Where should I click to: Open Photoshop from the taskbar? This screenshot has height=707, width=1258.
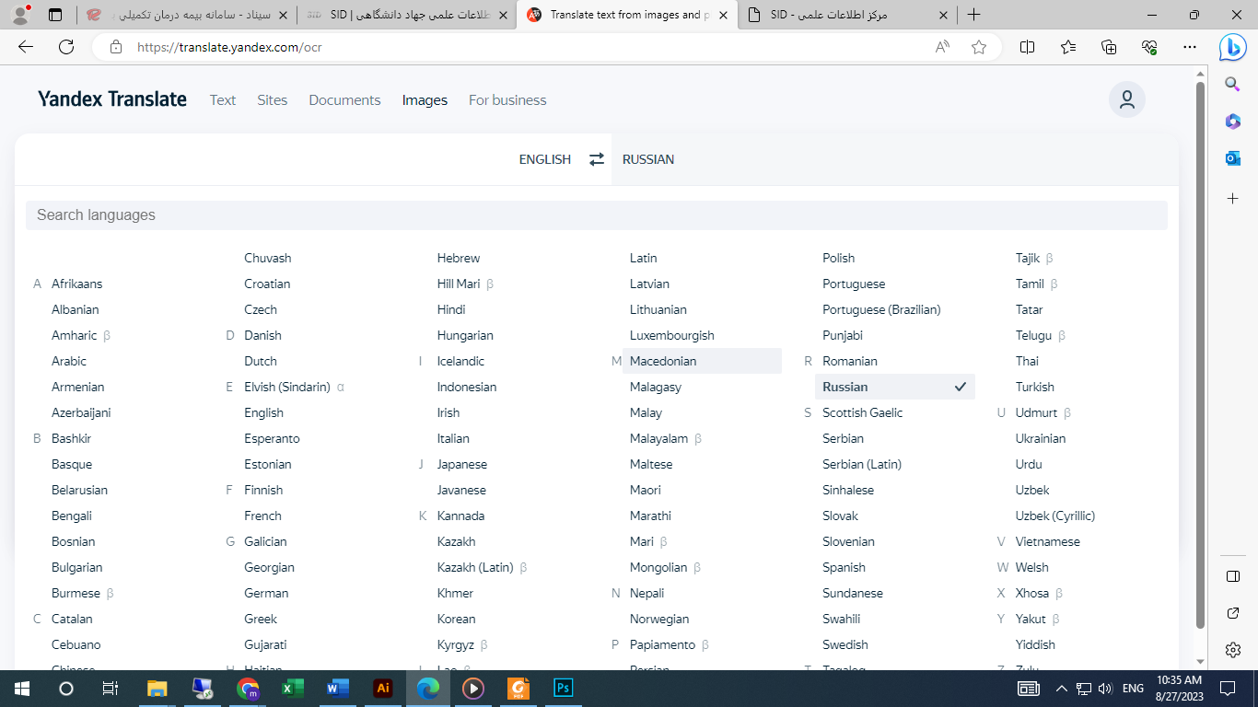[564, 688]
